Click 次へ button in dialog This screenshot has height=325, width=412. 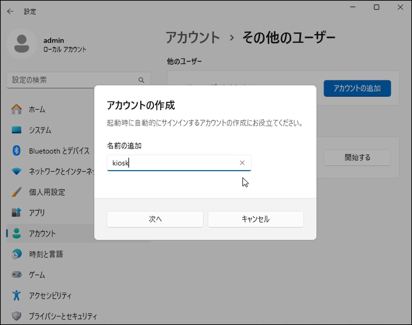tap(155, 219)
